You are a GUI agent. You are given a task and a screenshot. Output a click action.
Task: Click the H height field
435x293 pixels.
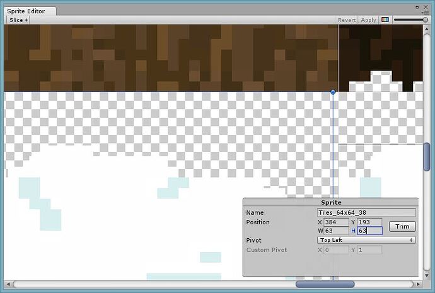click(369, 231)
